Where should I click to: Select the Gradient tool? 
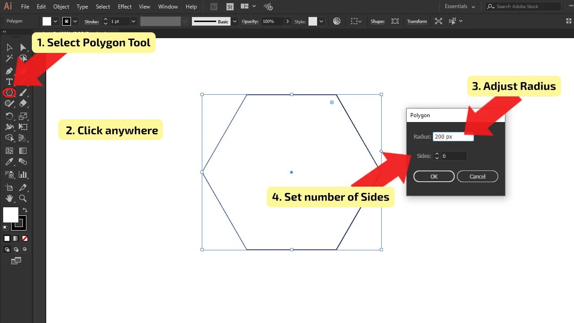point(23,151)
